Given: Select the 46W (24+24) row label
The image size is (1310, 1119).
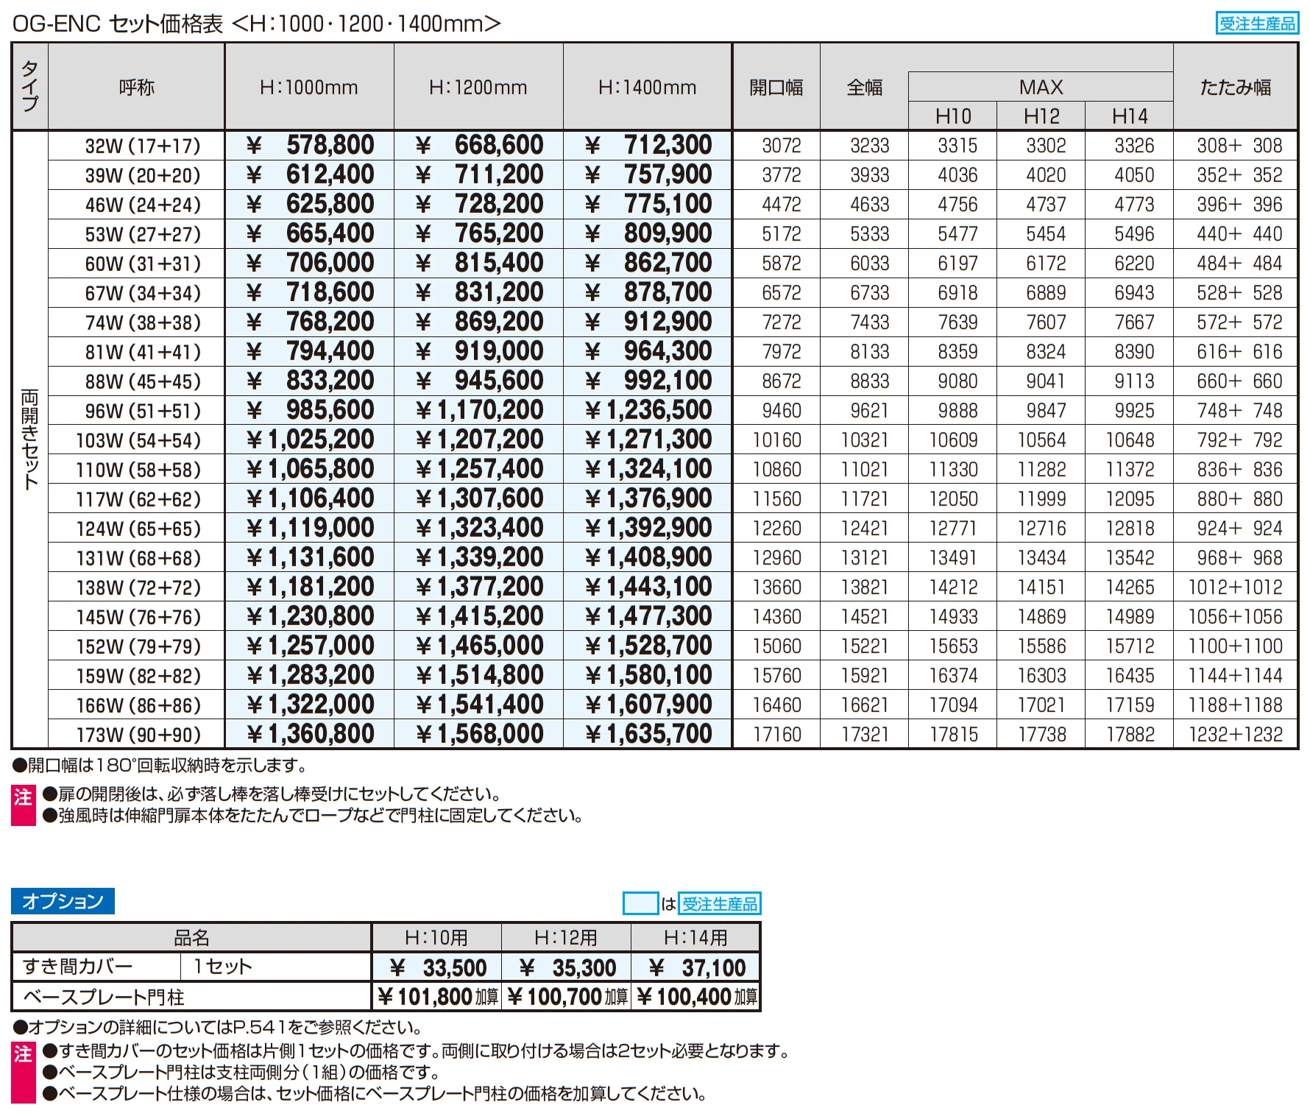Looking at the screenshot, I should coord(143,205).
